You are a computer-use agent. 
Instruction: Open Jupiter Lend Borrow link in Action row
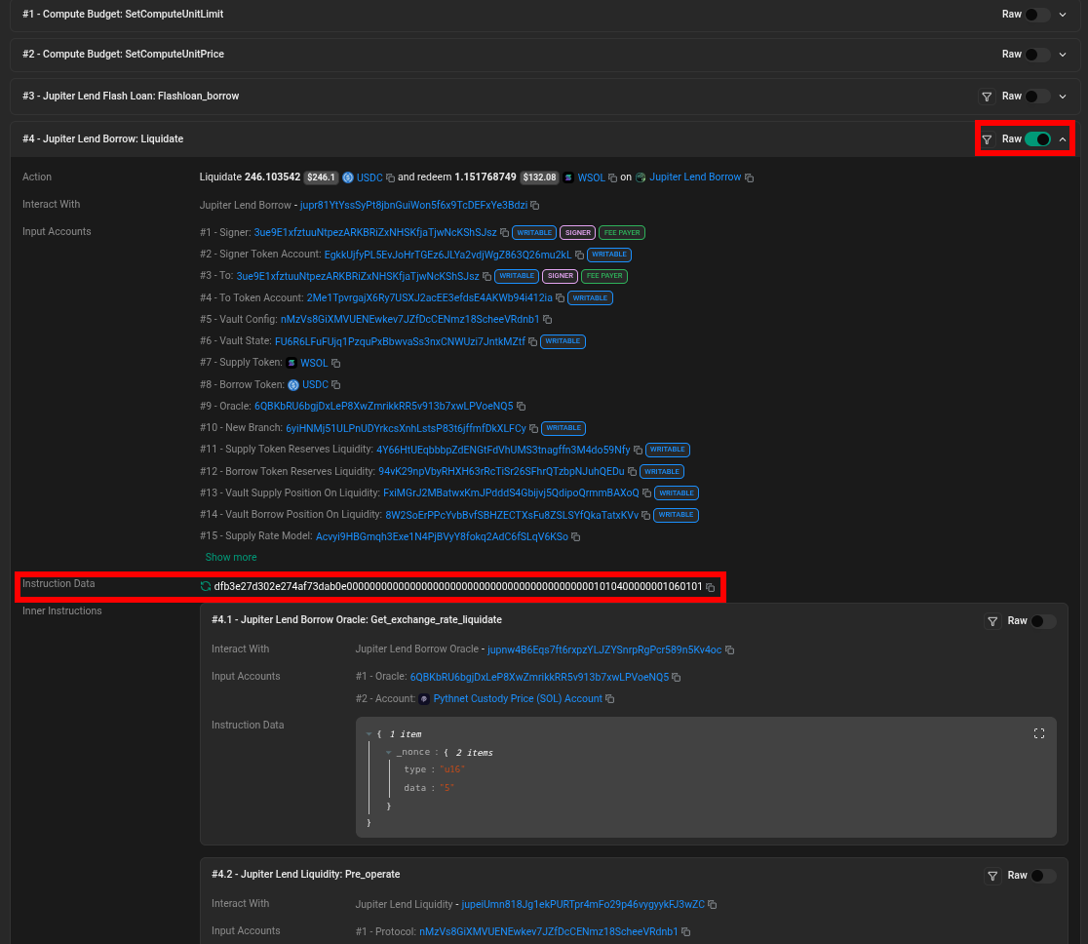[695, 177]
